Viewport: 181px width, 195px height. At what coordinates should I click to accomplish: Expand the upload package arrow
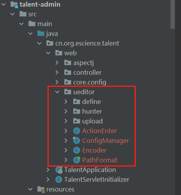pyautogui.click(x=66, y=121)
